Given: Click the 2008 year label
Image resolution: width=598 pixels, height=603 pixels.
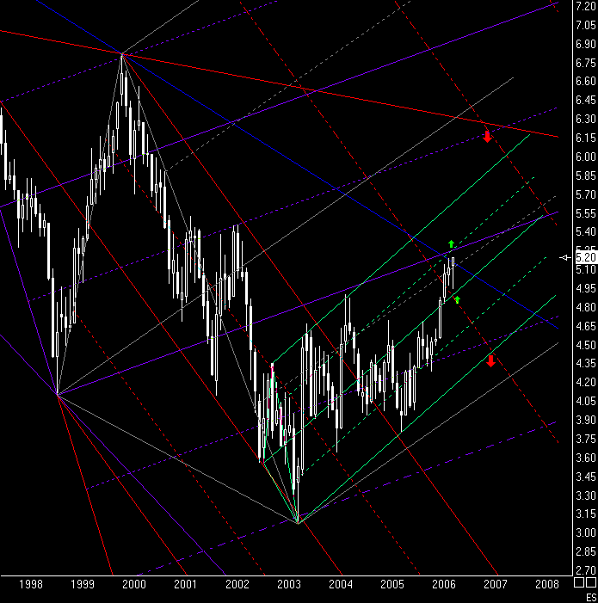Looking at the screenshot, I should (547, 585).
